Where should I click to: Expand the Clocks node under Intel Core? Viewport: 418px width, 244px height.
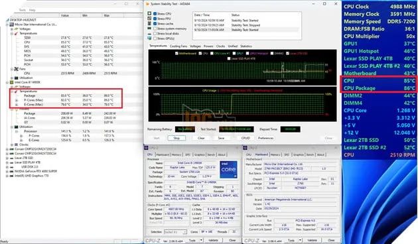[12, 145]
